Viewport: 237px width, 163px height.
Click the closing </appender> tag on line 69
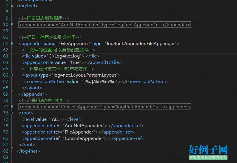pos(33,94)
